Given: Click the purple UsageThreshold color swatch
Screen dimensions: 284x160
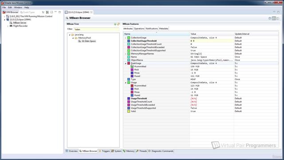Looking at the screenshot, I should coord(129,99).
